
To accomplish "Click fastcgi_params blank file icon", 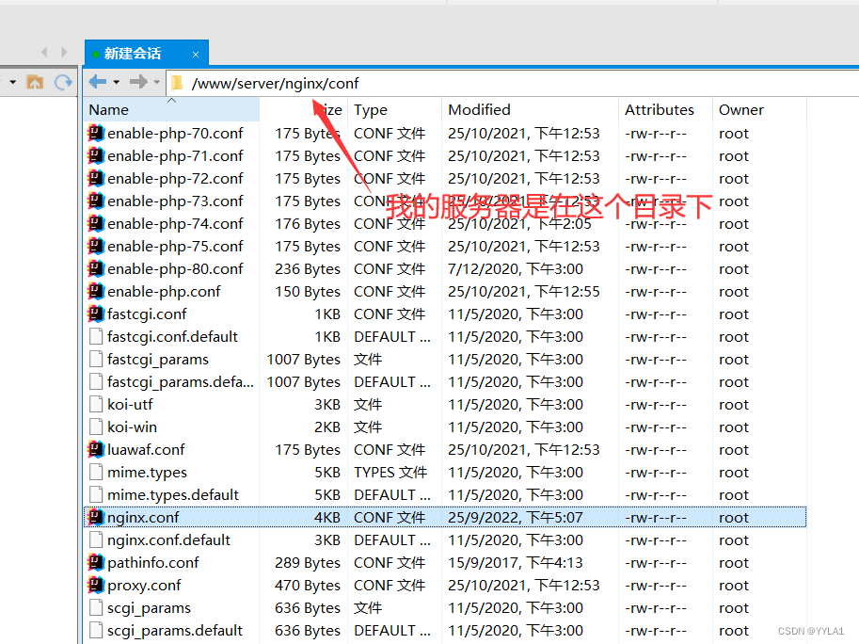I will click(x=96, y=359).
